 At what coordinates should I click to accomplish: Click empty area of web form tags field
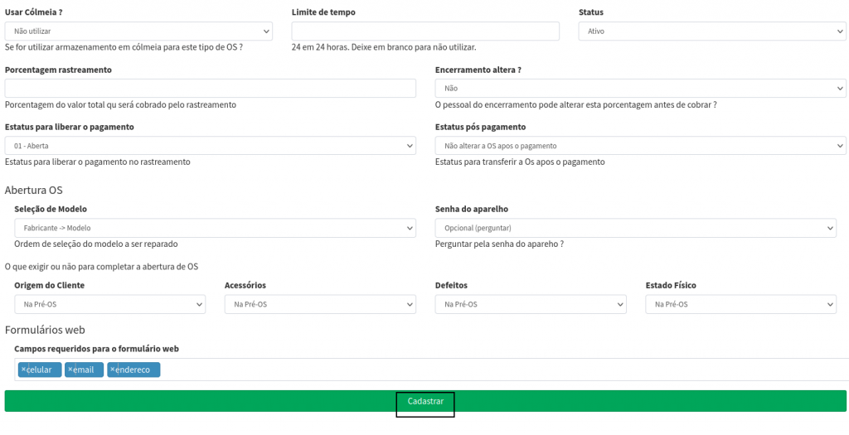(x=497, y=370)
